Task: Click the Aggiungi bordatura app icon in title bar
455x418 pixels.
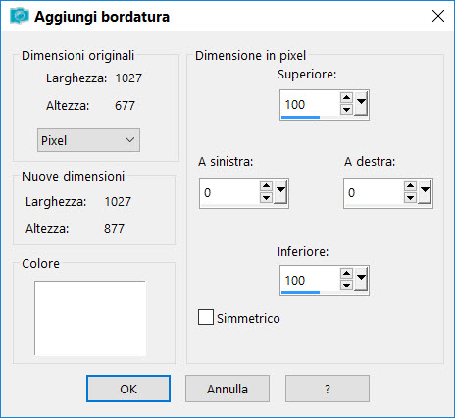Action: [x=20, y=16]
